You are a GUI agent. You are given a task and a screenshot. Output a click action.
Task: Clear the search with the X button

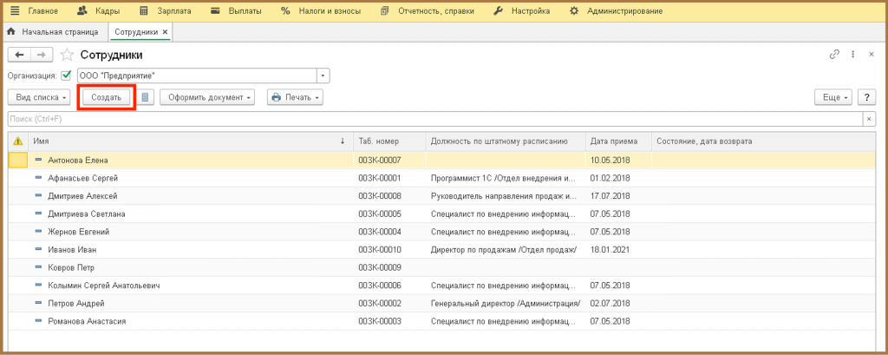tap(869, 119)
